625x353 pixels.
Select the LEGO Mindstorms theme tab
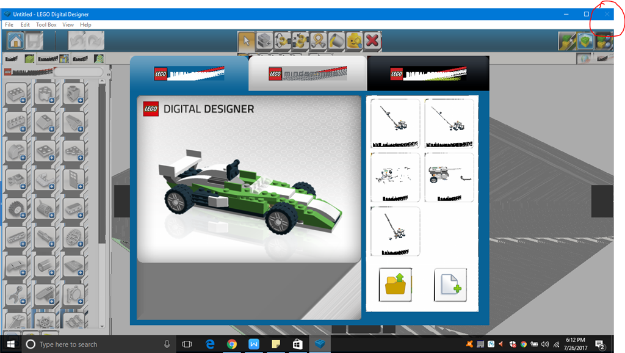tap(308, 74)
